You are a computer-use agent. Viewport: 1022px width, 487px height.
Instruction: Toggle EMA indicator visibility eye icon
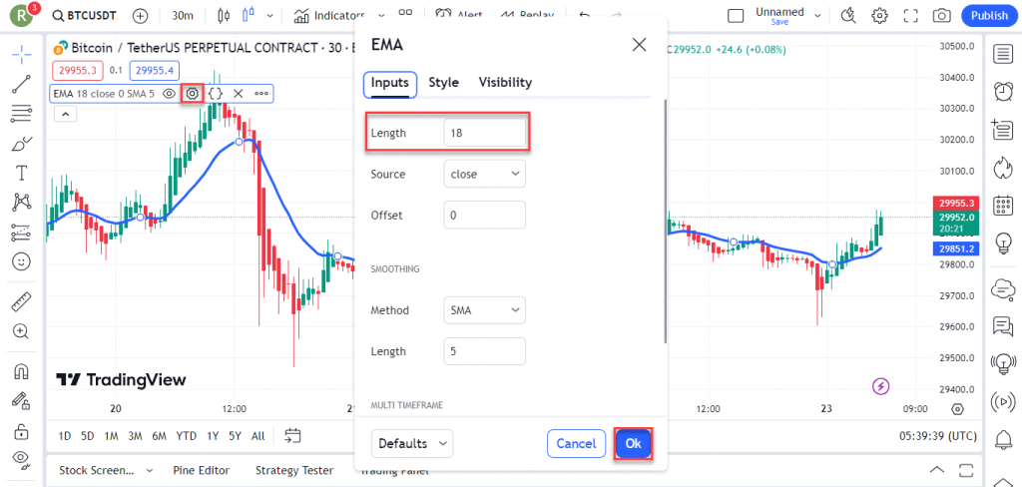tap(169, 93)
